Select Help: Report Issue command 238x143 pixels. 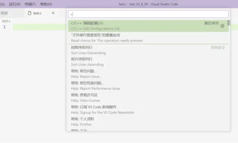[148, 74]
